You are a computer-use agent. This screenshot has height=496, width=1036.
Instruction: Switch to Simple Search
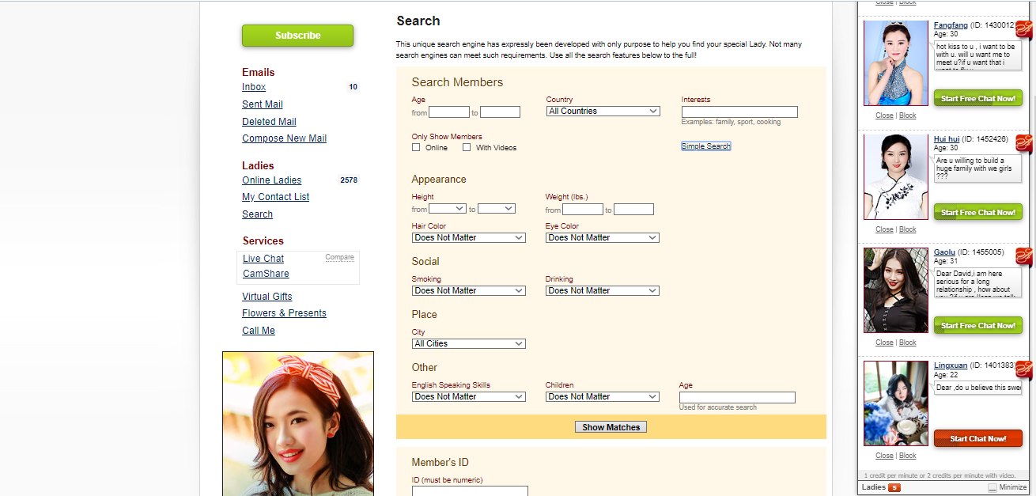(x=705, y=146)
